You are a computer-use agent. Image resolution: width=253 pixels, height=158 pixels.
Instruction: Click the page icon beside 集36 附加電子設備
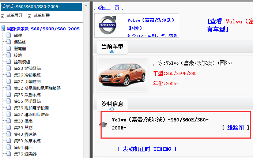click(9, 108)
